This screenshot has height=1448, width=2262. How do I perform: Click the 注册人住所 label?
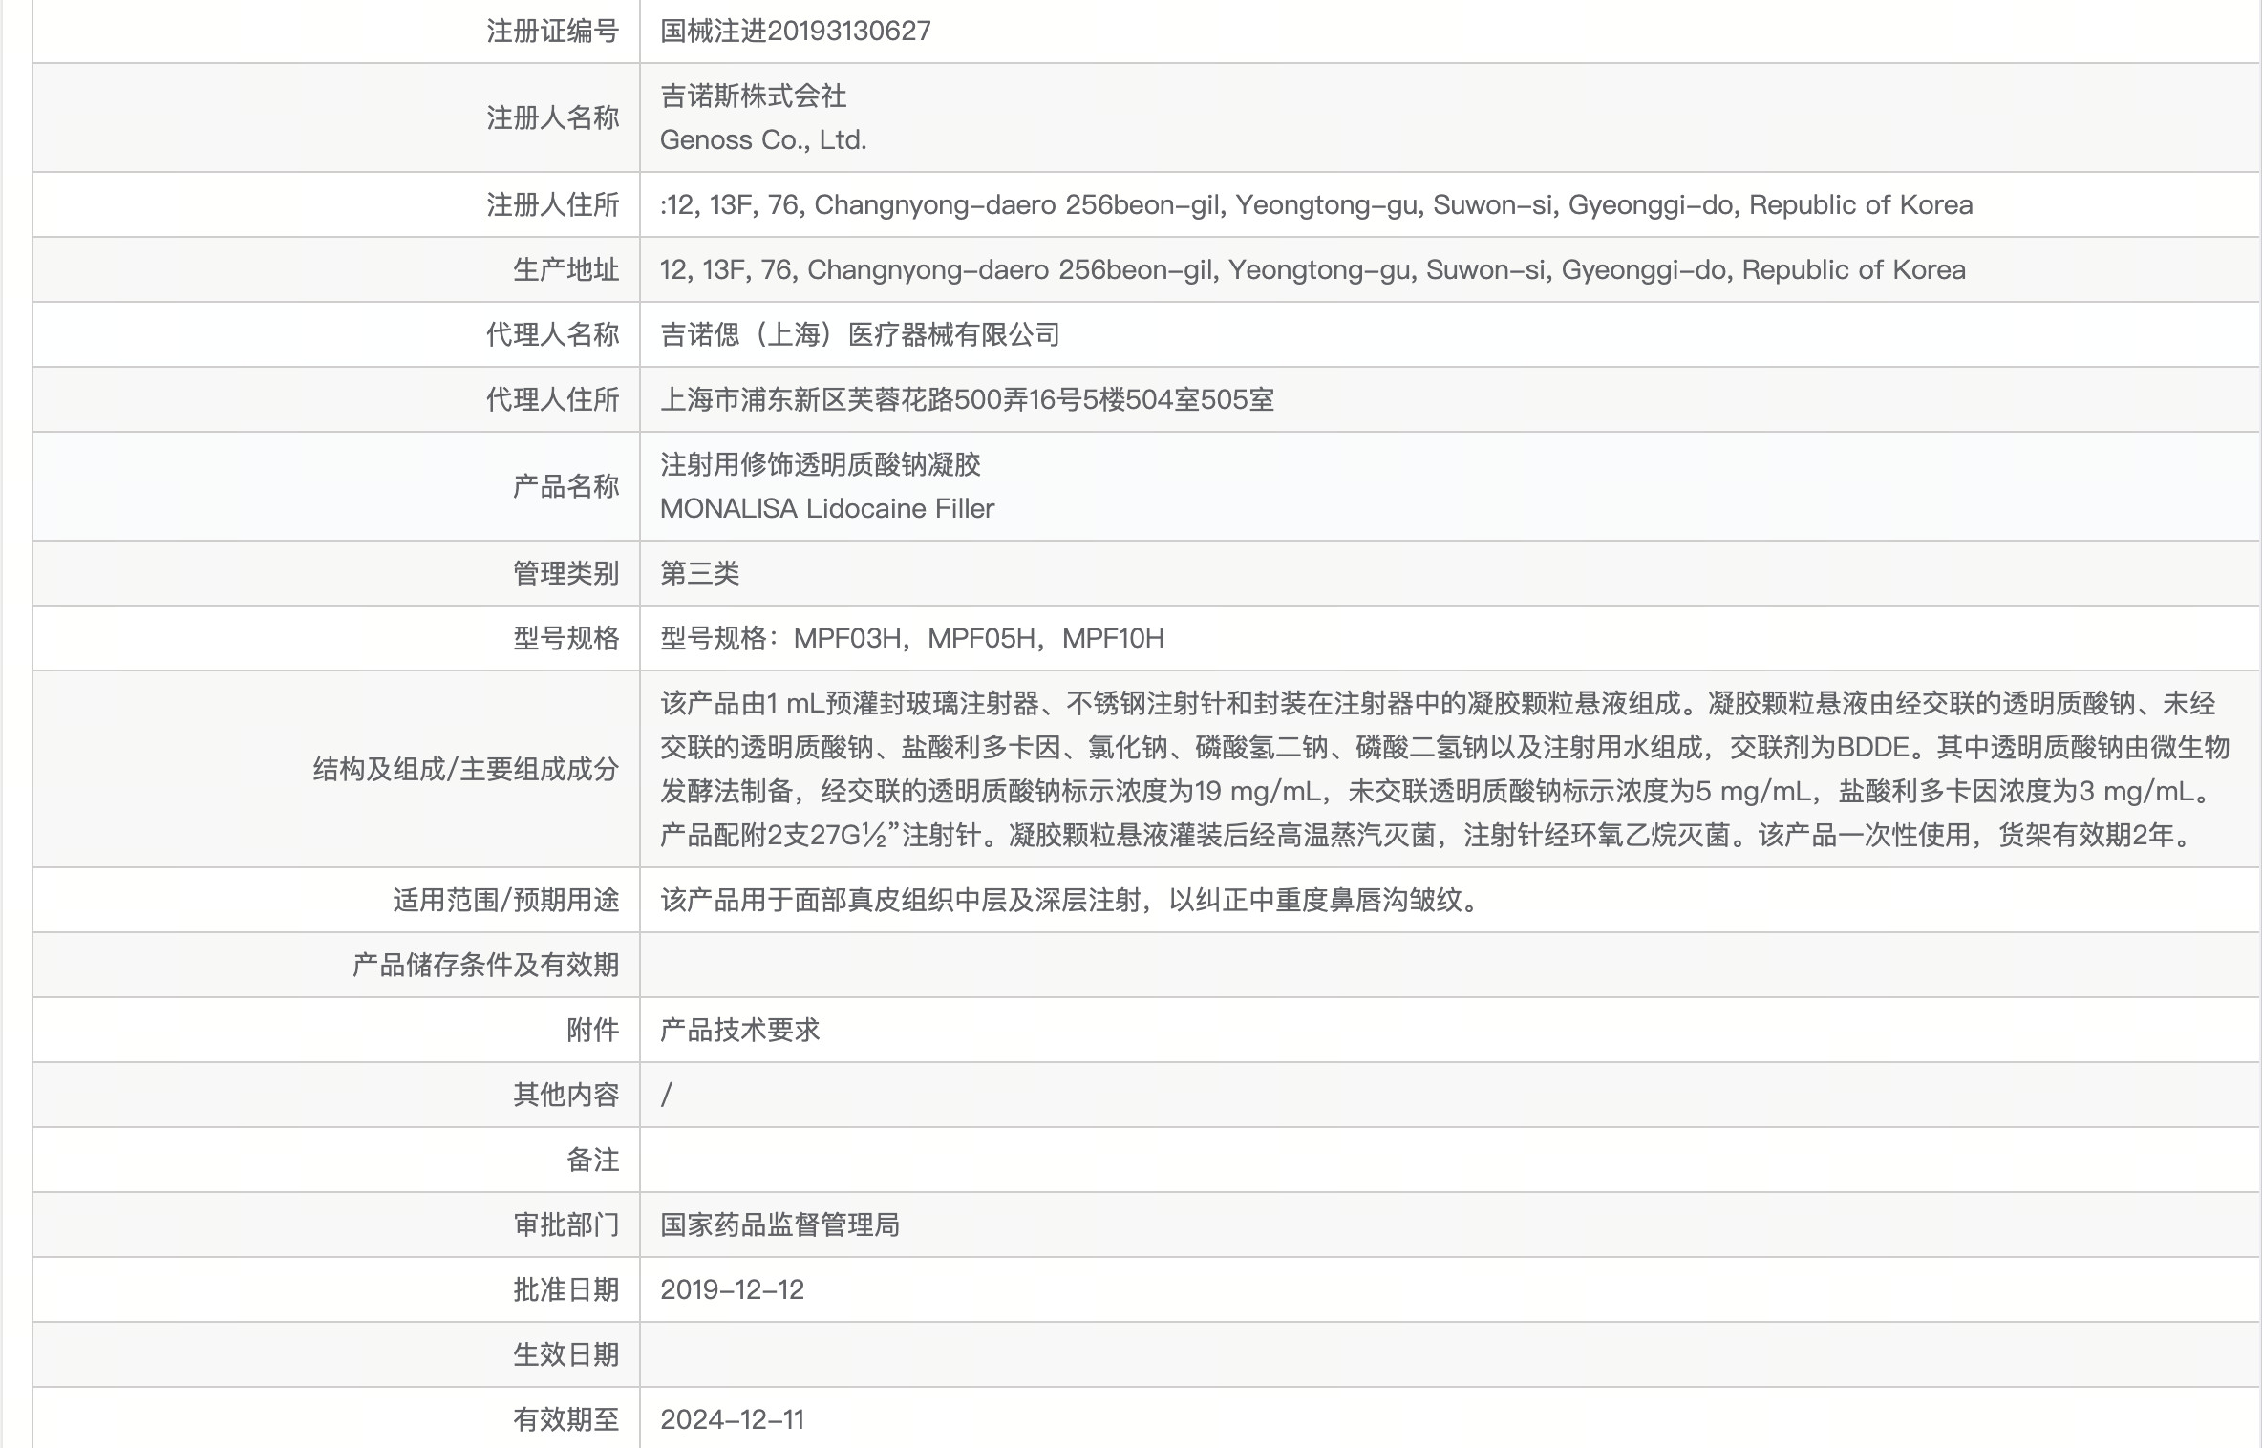553,204
